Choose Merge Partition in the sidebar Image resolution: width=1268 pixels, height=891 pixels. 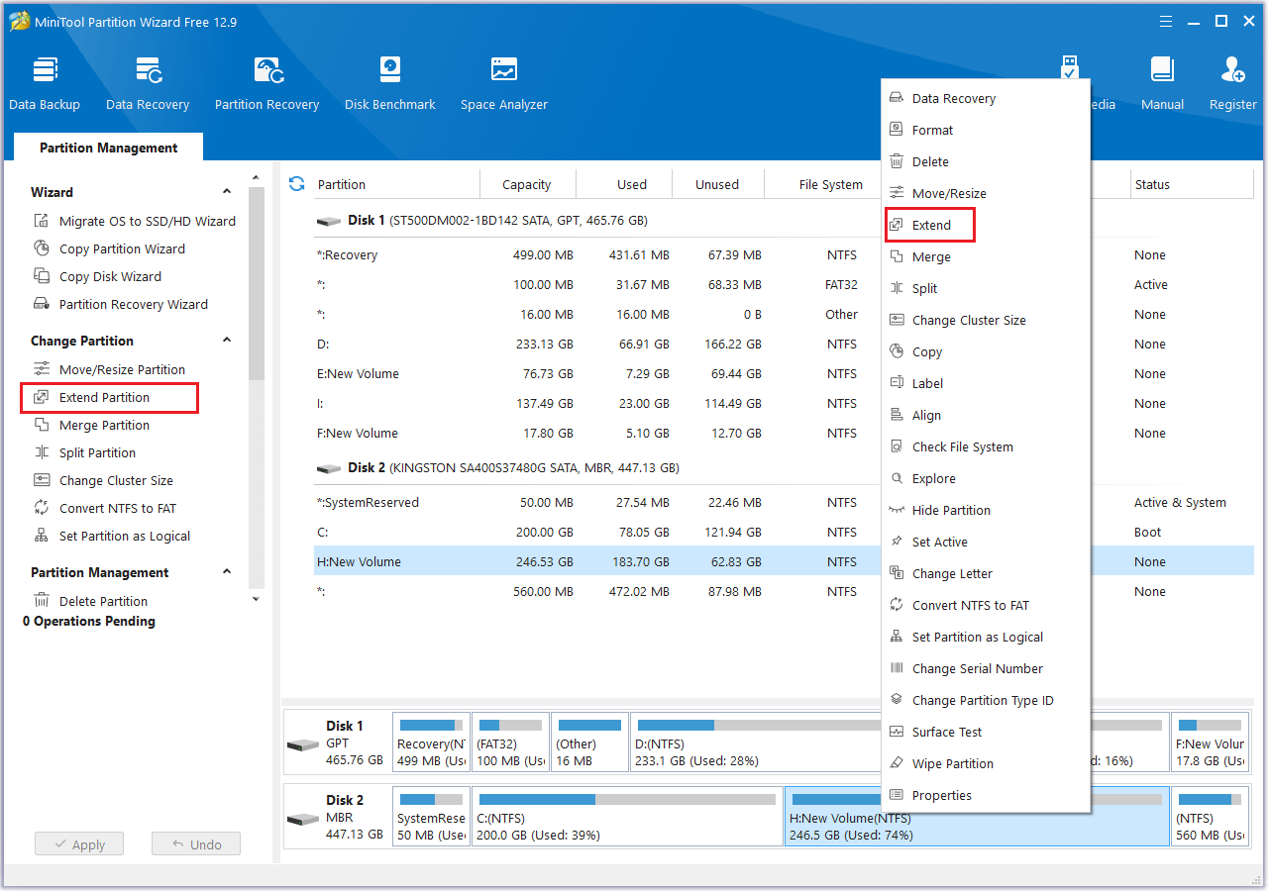(92, 425)
